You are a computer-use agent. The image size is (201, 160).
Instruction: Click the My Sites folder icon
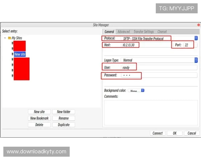[9, 38]
